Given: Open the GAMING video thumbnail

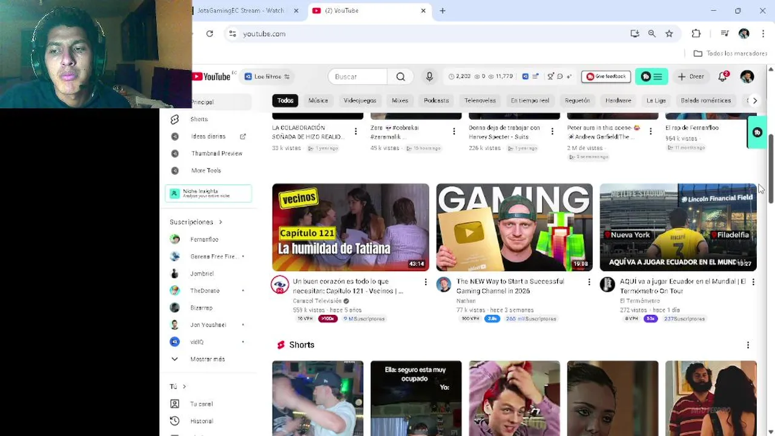Looking at the screenshot, I should click(x=515, y=227).
